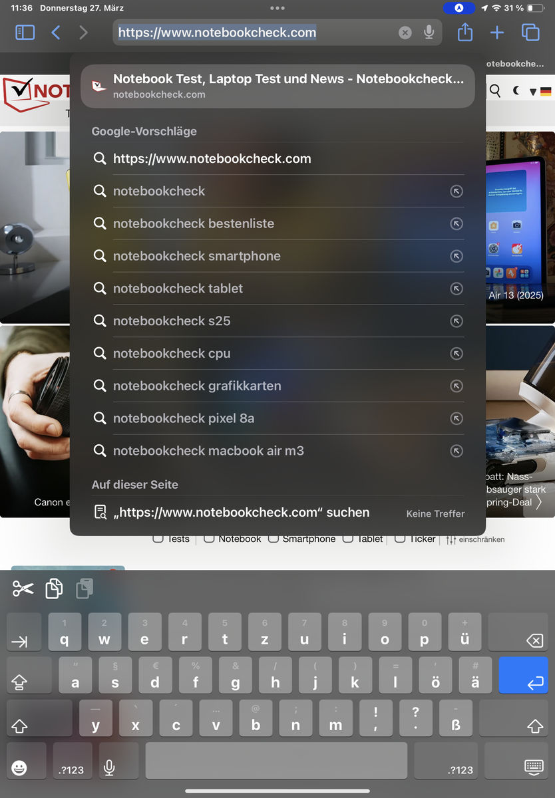Tap the backspace delete key

click(518, 632)
